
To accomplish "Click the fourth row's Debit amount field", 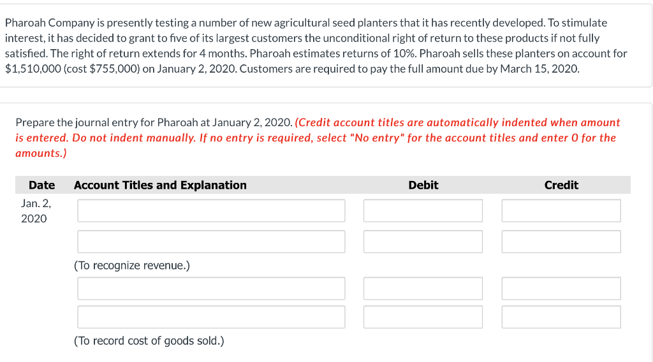I will pyautogui.click(x=423, y=317).
